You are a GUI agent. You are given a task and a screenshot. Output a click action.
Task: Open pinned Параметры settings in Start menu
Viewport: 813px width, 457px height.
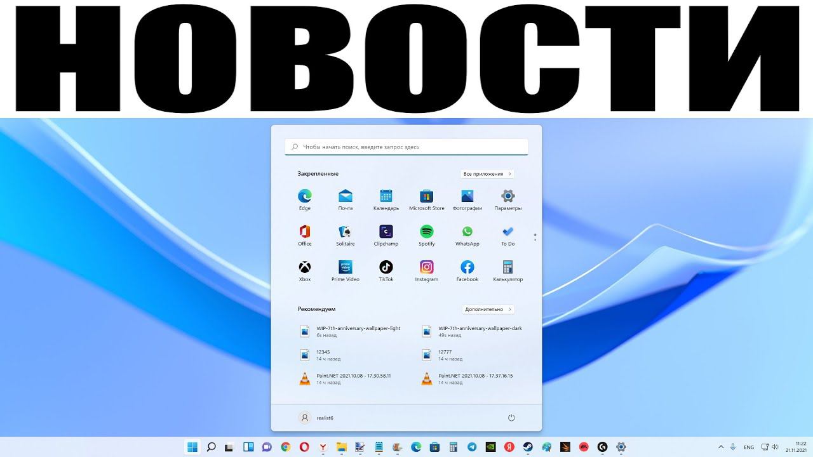tap(508, 199)
